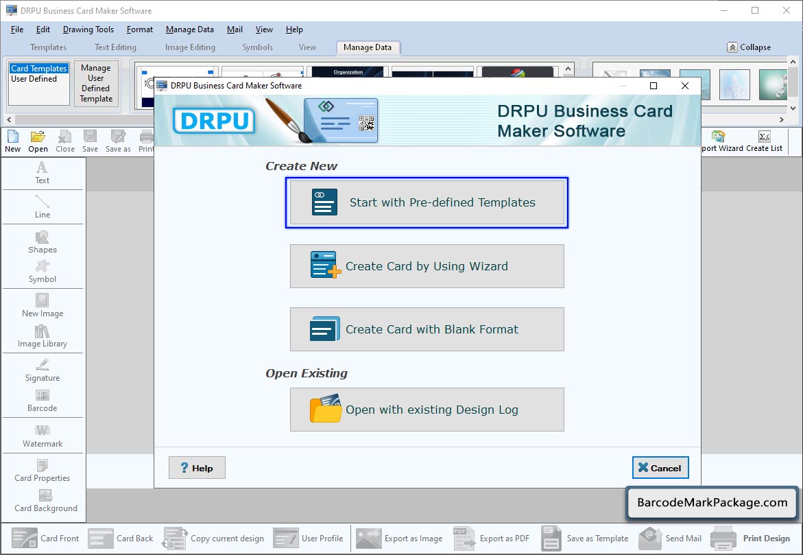The image size is (803, 555).
Task: Click the Save as toolbar icon
Action: click(x=118, y=141)
